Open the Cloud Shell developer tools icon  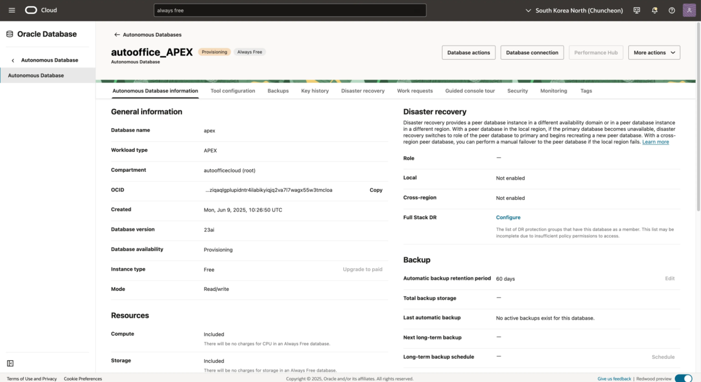click(637, 10)
